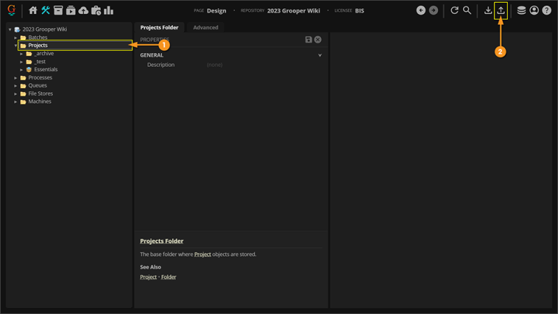Navigate back with the left arrow button
Viewport: 558px width, 314px height.
pyautogui.click(x=421, y=10)
